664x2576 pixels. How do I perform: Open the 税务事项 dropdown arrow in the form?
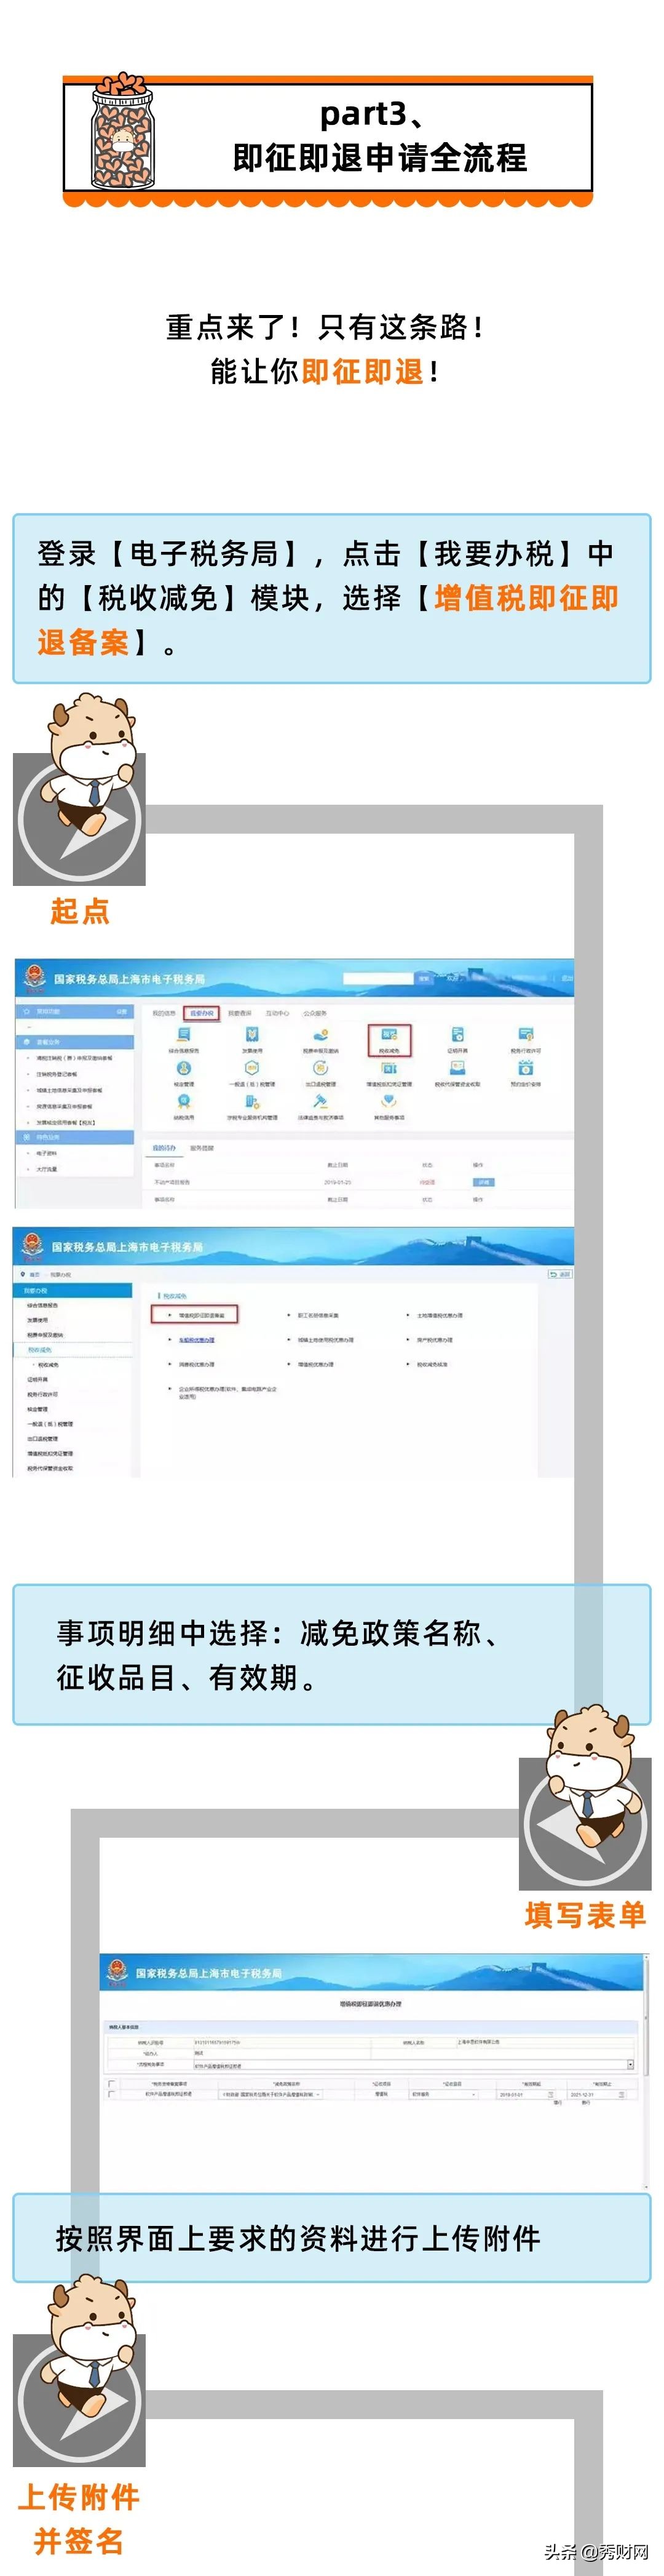coord(630,2065)
